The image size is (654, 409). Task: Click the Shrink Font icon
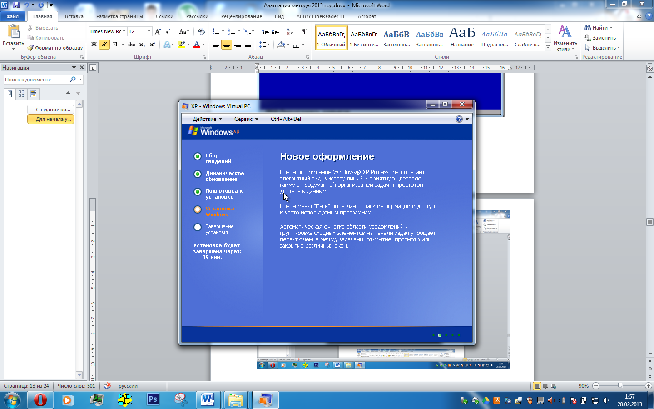pyautogui.click(x=168, y=31)
